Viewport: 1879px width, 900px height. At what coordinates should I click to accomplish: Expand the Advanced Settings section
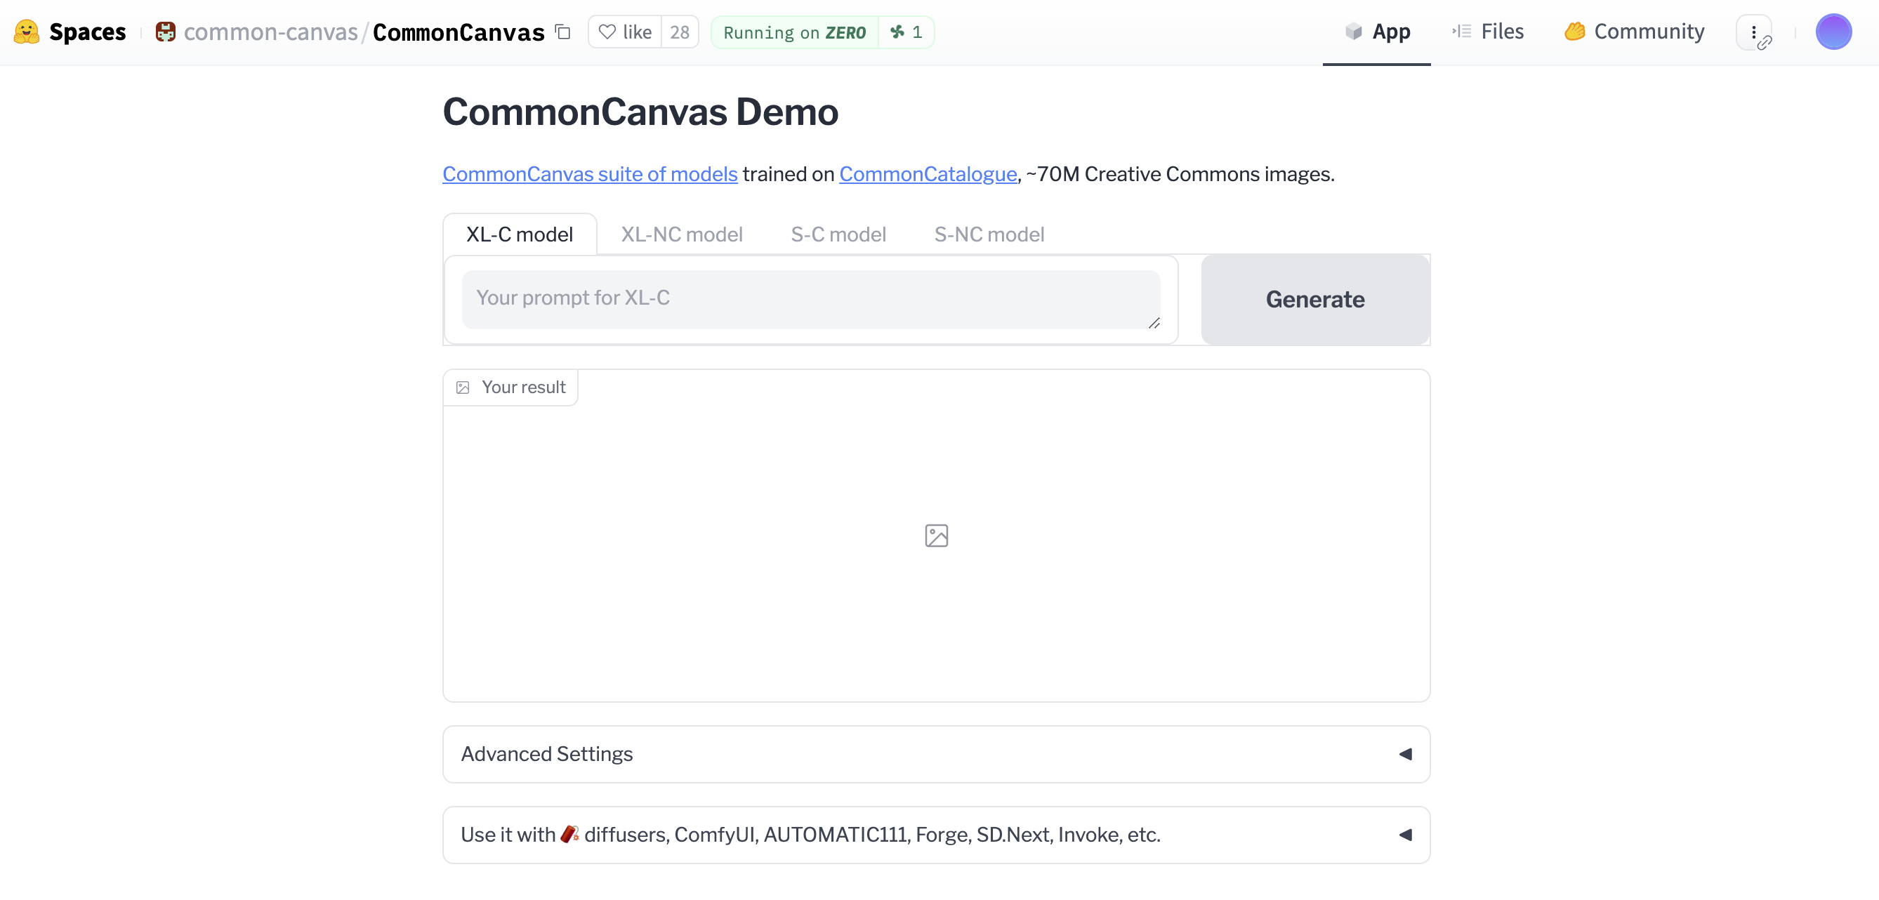(937, 753)
